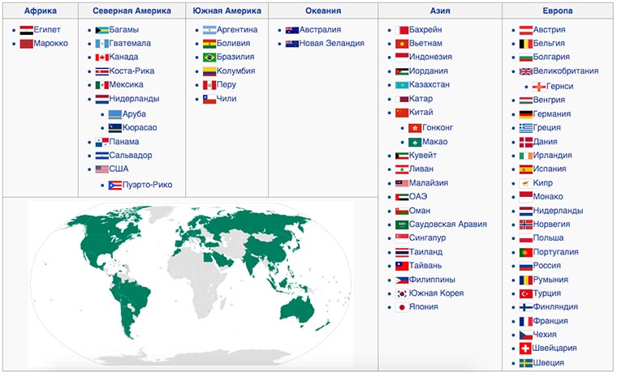This screenshot has width=617, height=372.
Task: Follow the Перу link
Action: 227,85
